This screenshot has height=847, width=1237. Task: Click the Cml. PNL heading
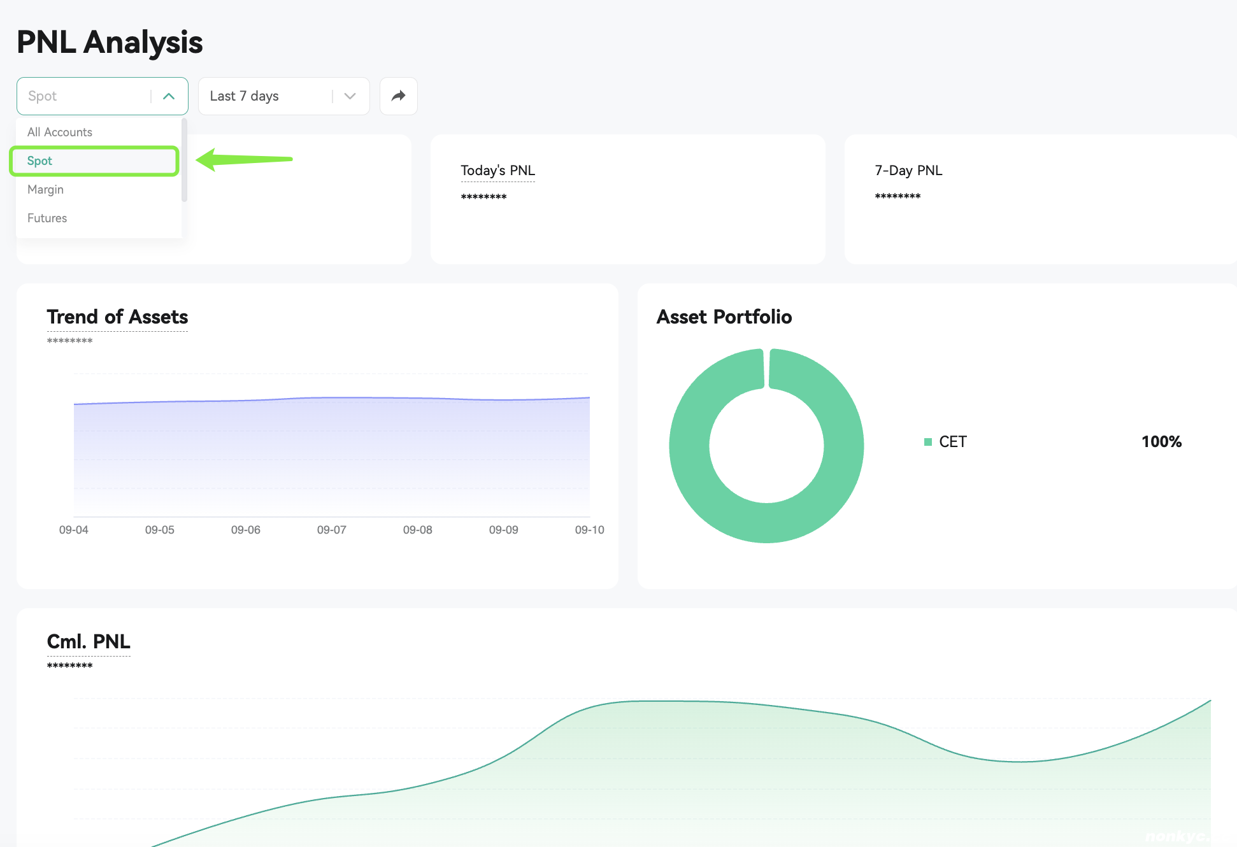[x=89, y=641]
